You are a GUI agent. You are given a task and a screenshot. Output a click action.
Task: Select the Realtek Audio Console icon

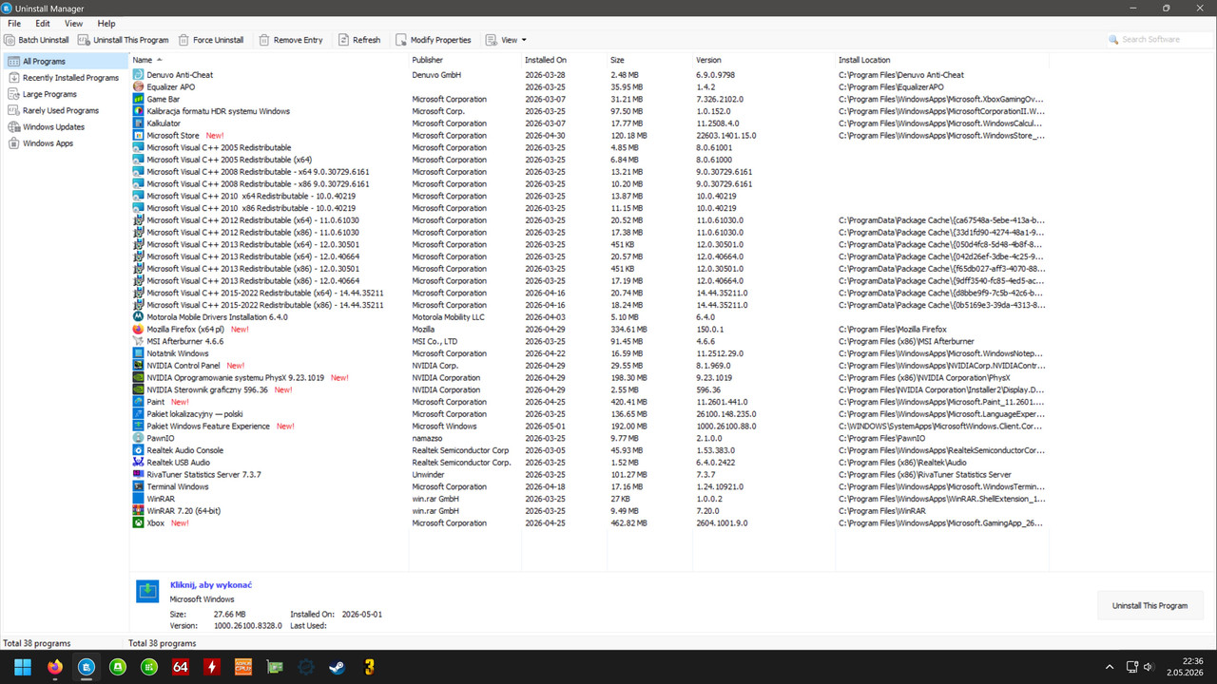139,450
